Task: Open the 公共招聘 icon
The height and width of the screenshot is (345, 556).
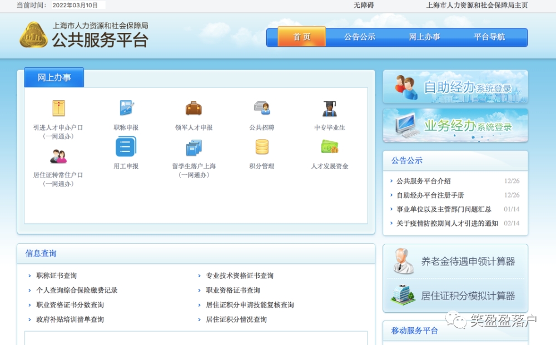Action: [262, 108]
